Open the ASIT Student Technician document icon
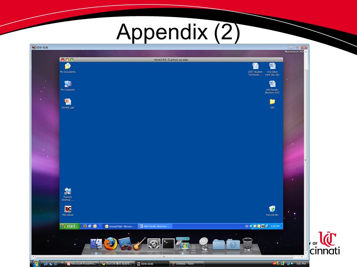This screenshot has width=357, height=267. click(255, 69)
